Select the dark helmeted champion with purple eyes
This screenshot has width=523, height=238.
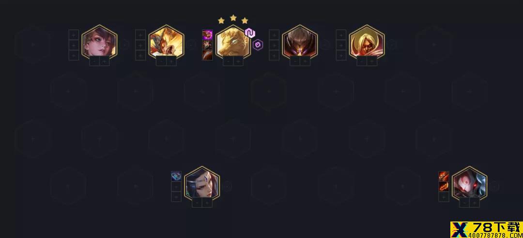point(300,42)
